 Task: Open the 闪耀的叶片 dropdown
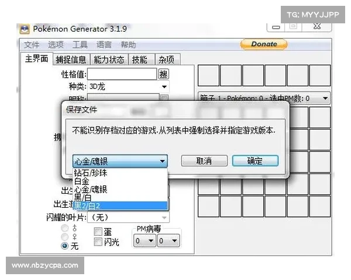click(128, 217)
